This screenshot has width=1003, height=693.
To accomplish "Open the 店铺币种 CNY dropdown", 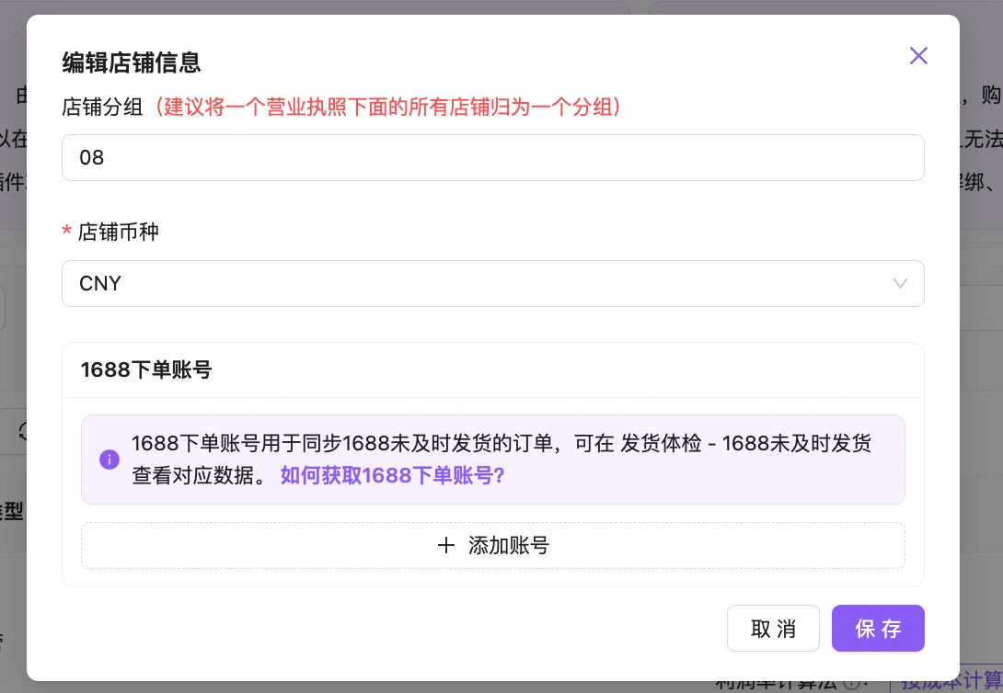I will (x=492, y=283).
